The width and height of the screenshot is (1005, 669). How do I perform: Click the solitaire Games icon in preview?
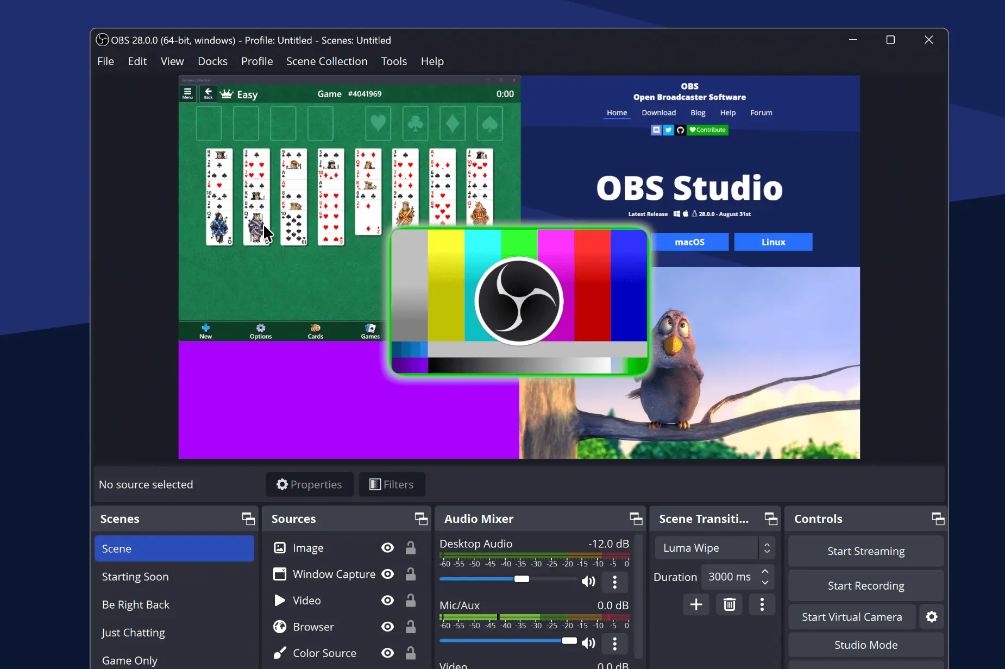pyautogui.click(x=370, y=331)
